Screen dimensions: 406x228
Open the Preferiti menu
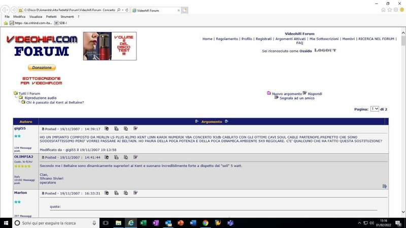(x=51, y=17)
